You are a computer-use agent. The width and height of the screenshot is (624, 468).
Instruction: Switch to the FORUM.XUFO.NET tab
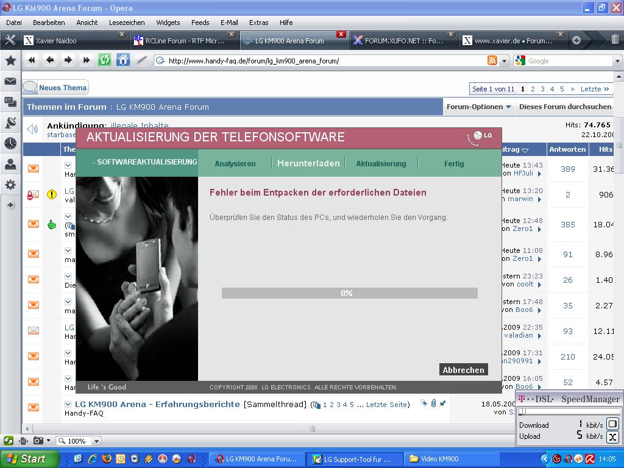(x=403, y=40)
